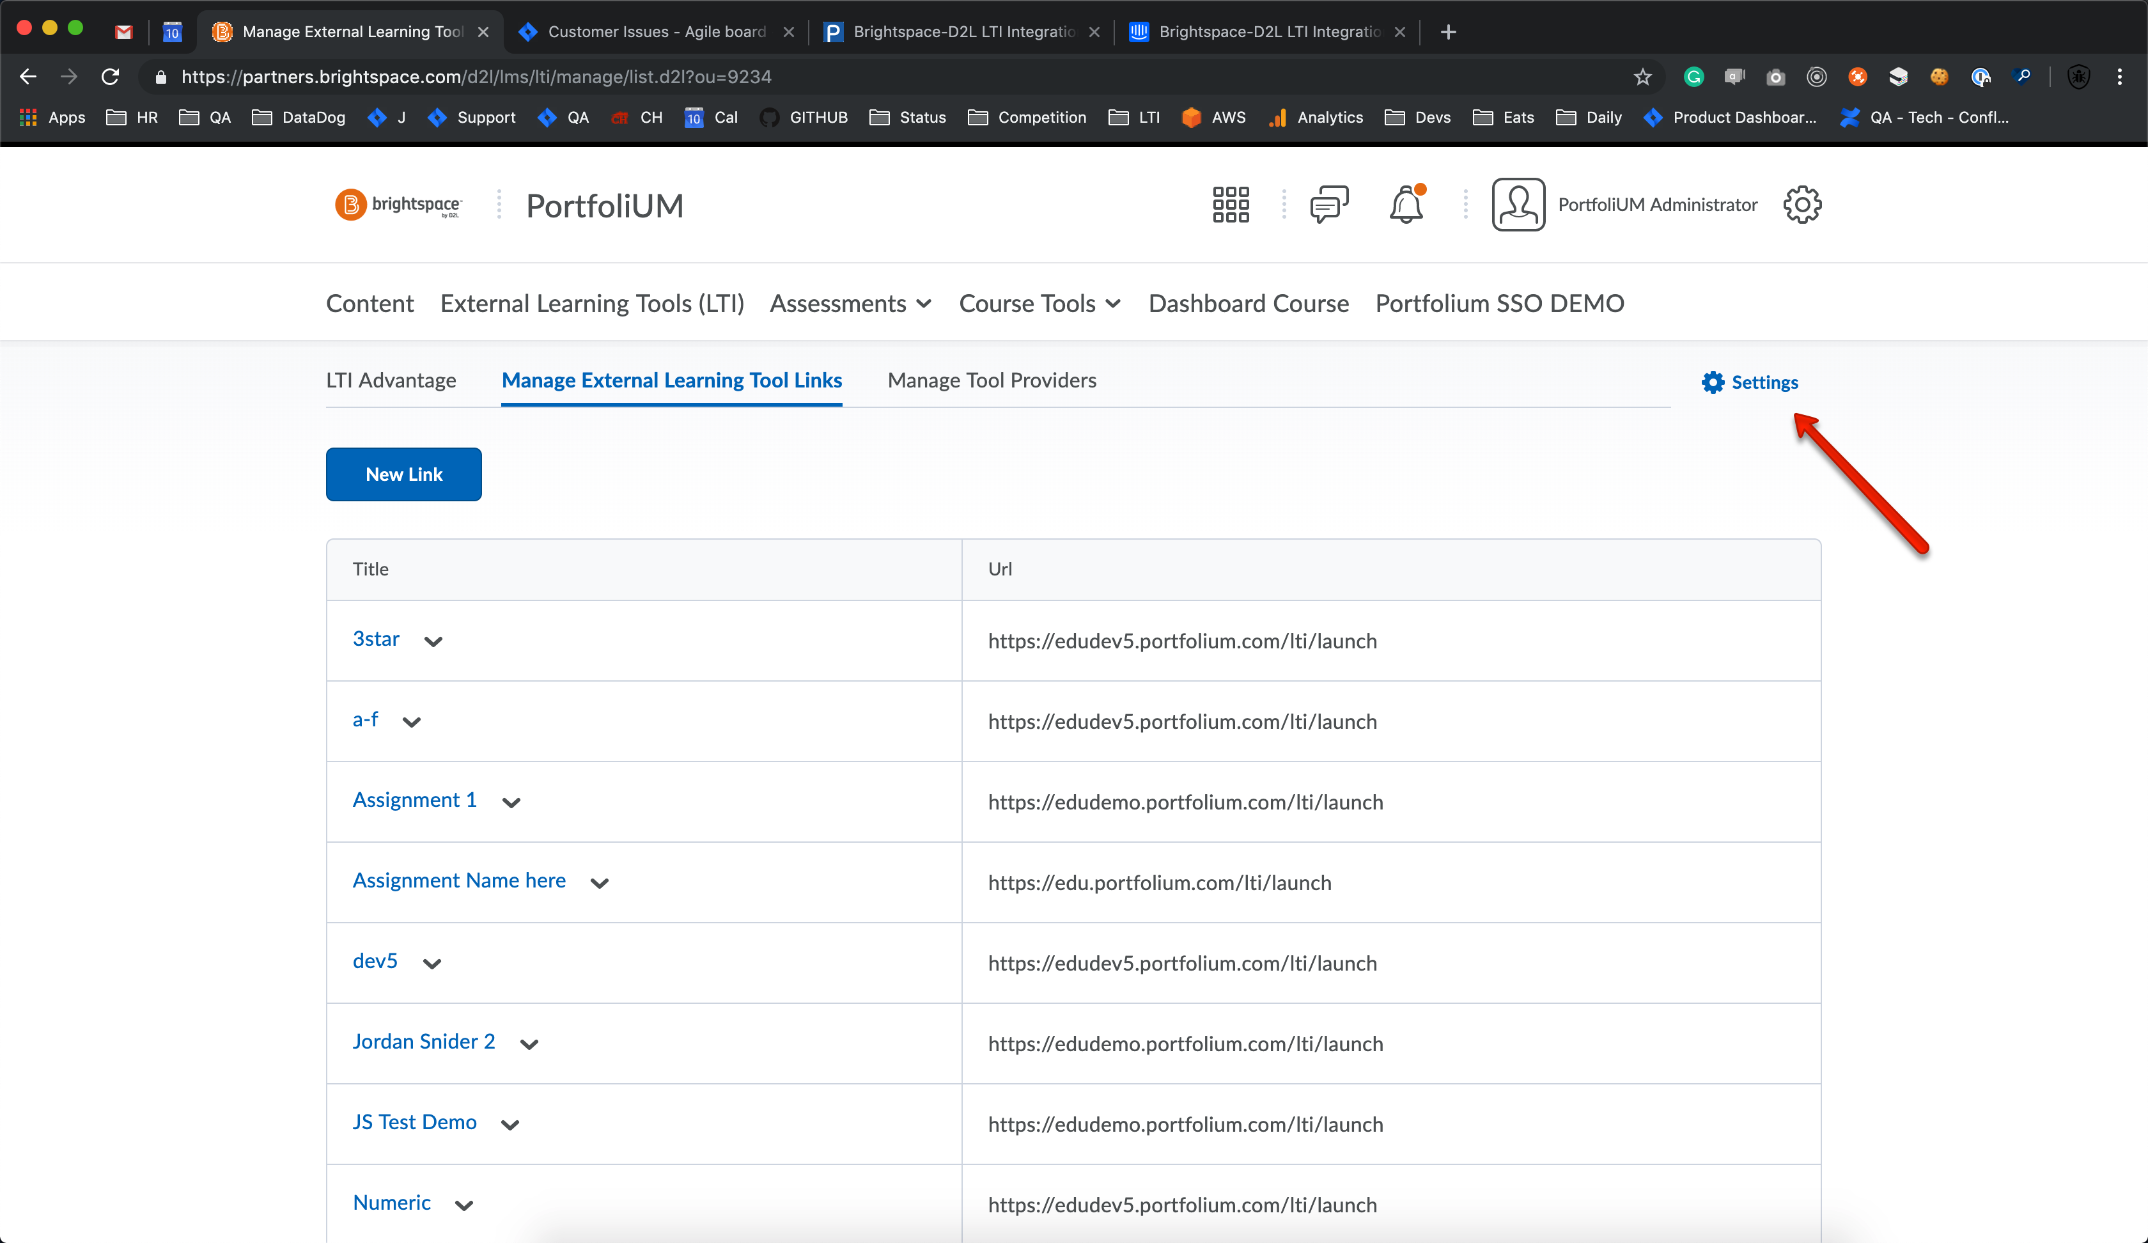Switch to the LTI Advantage tab
The height and width of the screenshot is (1243, 2148).
[391, 380]
